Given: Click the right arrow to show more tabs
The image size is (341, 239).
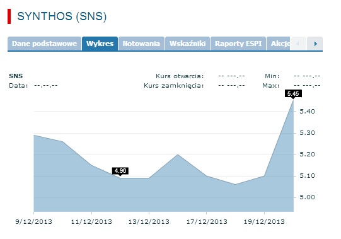Looking at the screenshot, I should point(315,44).
